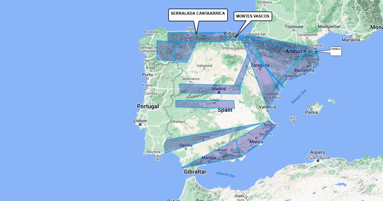Click the Seville city dot marker
This screenshot has width=383, height=201.
pyautogui.click(x=186, y=148)
